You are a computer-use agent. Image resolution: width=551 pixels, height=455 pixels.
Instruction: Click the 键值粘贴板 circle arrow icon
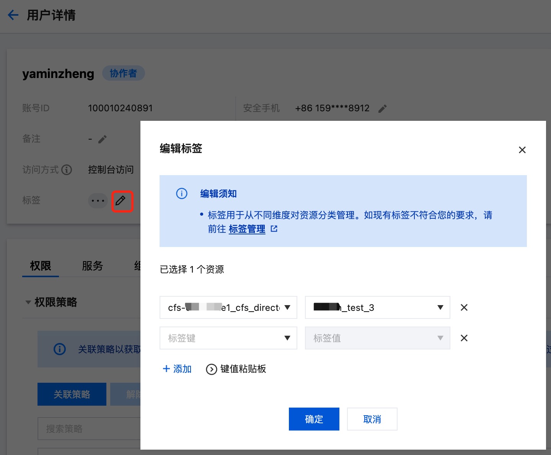click(x=211, y=369)
